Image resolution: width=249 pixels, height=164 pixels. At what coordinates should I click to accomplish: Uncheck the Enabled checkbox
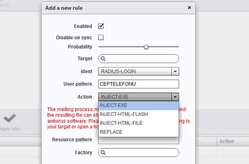(101, 26)
